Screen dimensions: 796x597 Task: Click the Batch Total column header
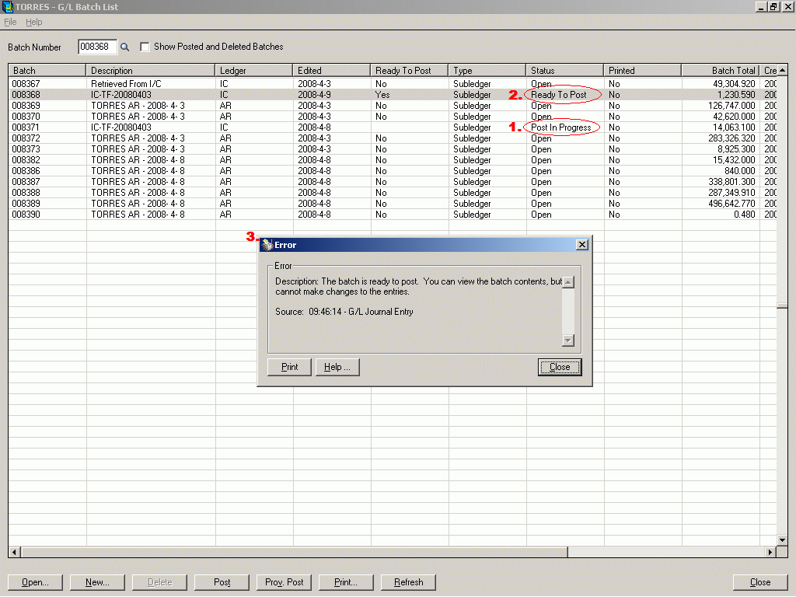tap(720, 71)
